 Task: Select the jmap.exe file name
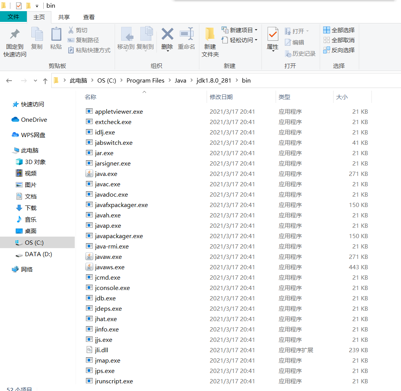click(x=108, y=361)
